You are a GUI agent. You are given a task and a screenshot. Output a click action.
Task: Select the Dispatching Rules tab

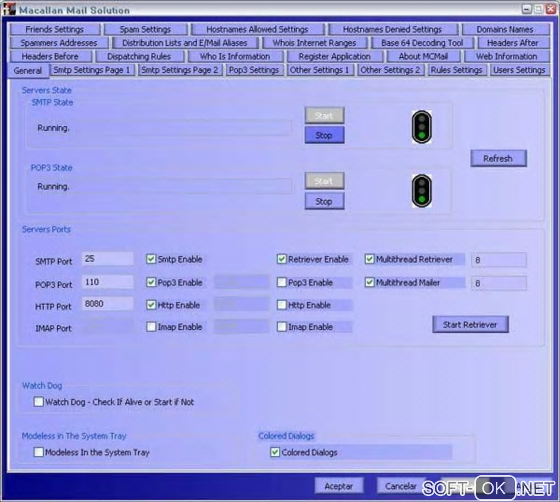tap(139, 57)
